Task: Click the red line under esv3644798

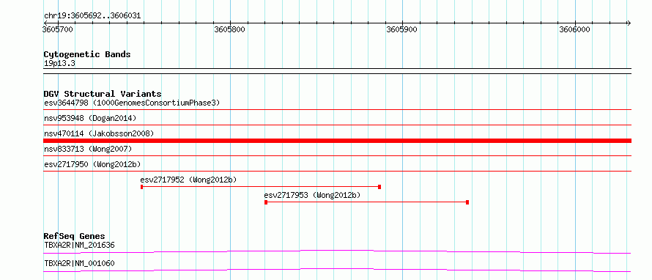Action: coord(338,110)
